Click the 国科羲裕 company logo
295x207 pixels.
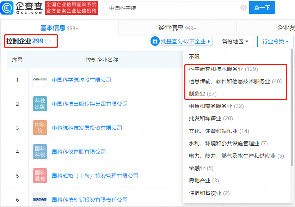pos(40,176)
